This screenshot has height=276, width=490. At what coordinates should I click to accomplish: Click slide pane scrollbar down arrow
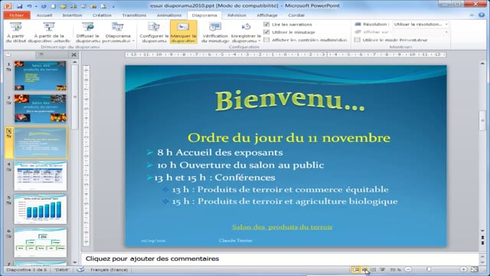pos(482,231)
